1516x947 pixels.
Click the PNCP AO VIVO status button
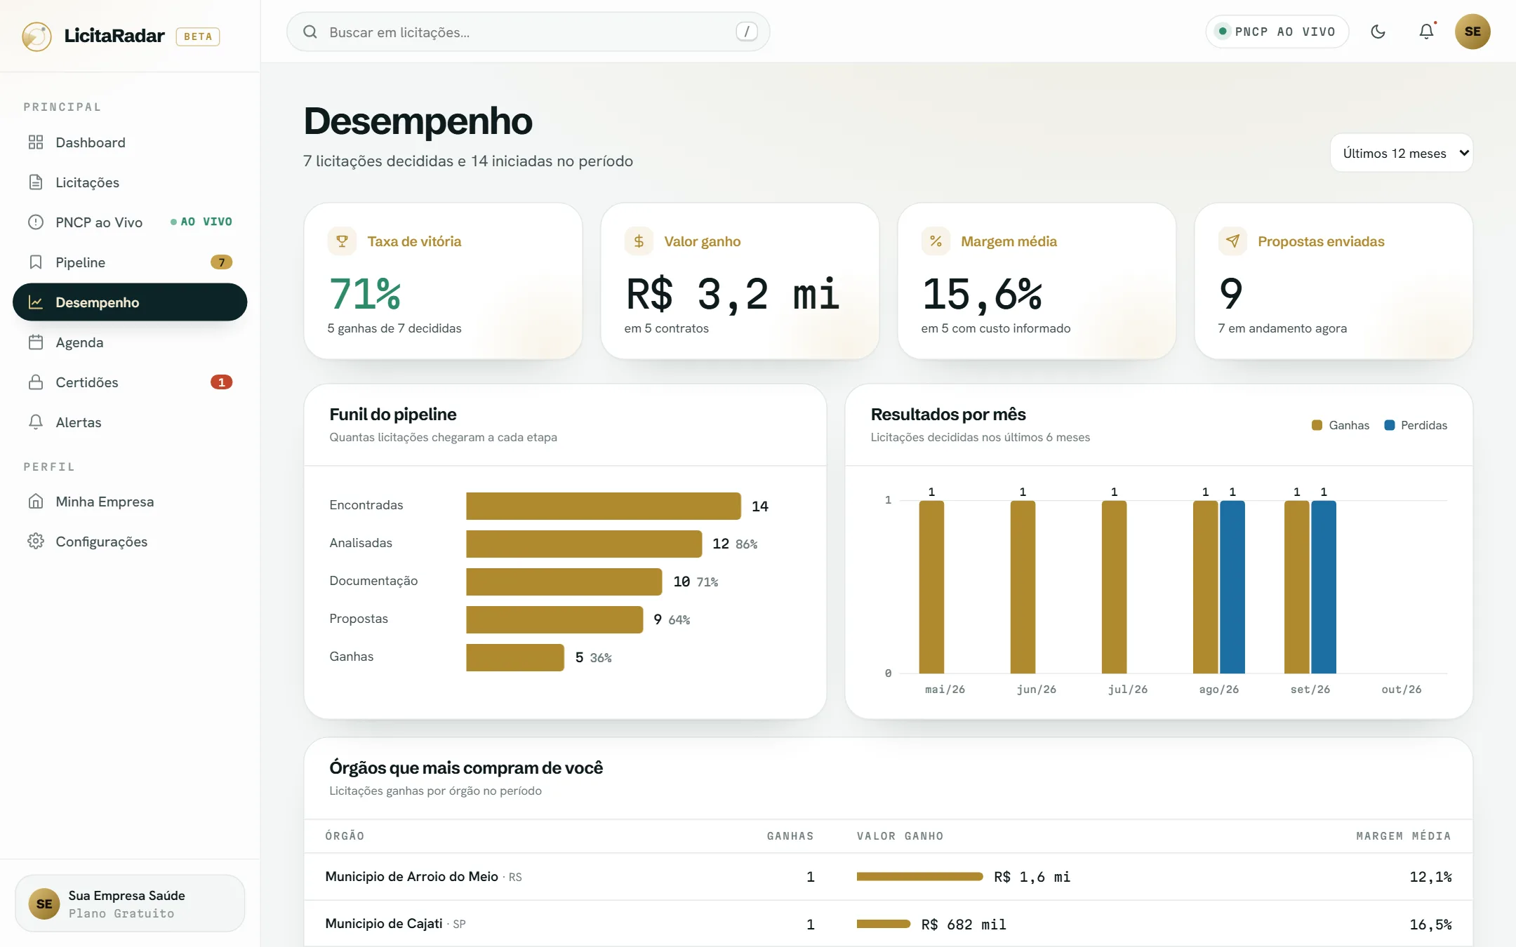click(x=1277, y=32)
